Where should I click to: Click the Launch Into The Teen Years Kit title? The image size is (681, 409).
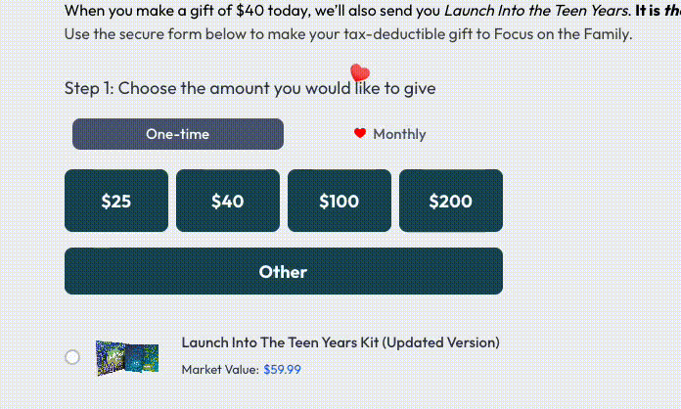pyautogui.click(x=340, y=342)
